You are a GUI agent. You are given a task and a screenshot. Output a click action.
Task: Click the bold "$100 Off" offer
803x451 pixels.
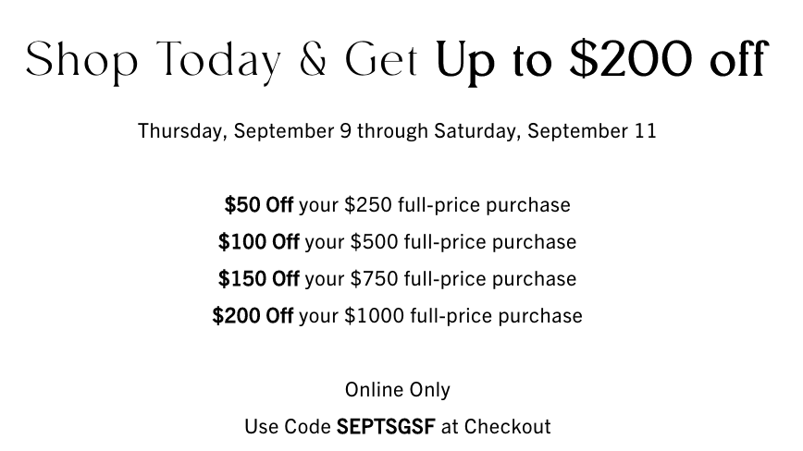(x=259, y=242)
